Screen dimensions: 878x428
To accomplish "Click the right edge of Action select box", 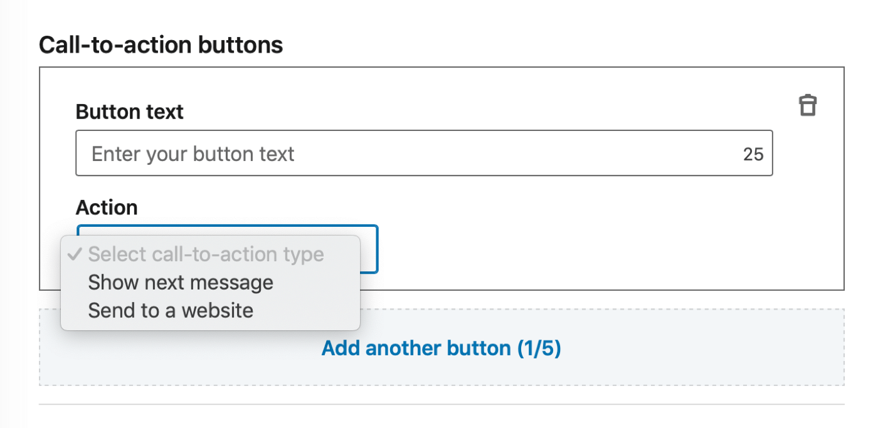I will 374,249.
